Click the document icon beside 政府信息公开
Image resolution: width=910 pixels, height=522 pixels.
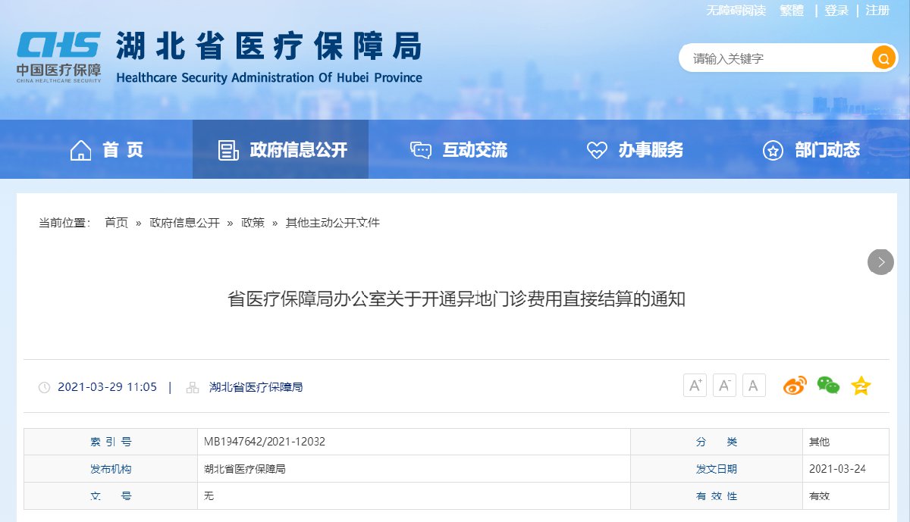(x=228, y=150)
